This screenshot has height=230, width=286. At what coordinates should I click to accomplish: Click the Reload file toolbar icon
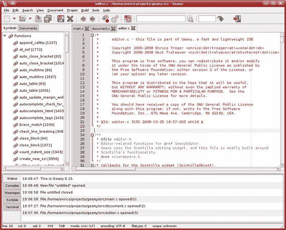[x=61, y=19]
